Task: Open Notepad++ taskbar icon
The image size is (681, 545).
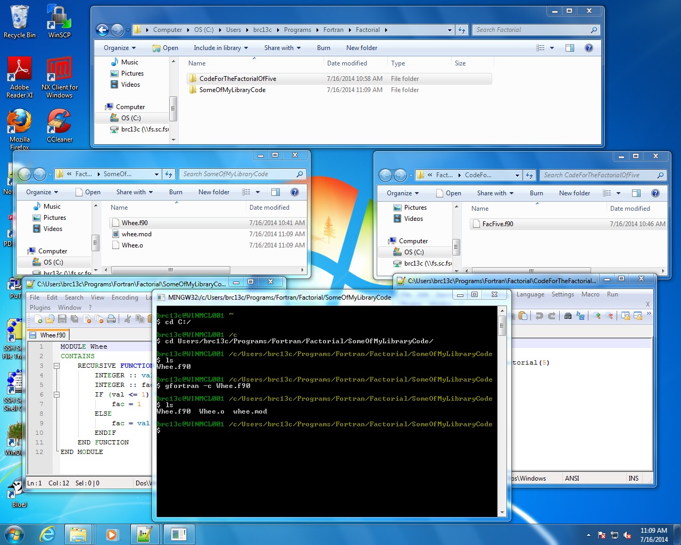Action: [x=144, y=534]
